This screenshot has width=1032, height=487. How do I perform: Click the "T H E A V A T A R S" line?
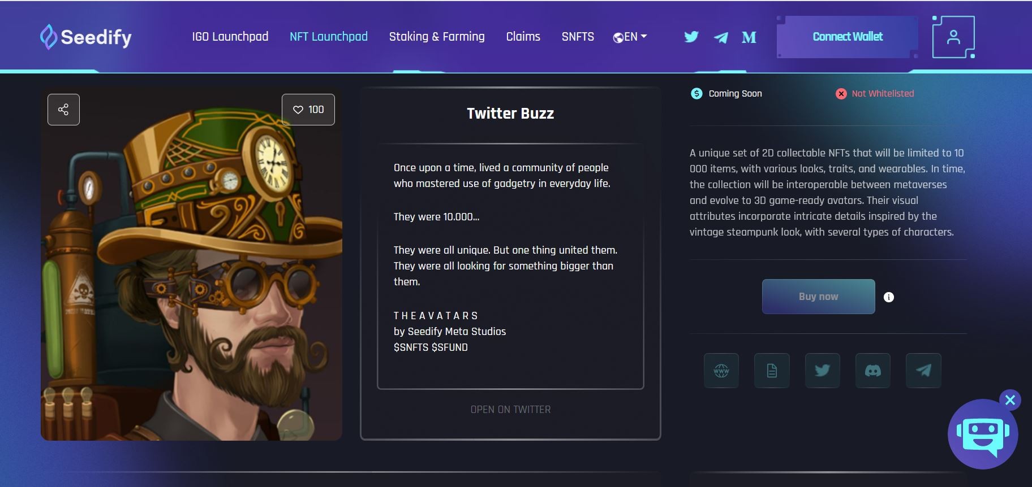pos(436,316)
